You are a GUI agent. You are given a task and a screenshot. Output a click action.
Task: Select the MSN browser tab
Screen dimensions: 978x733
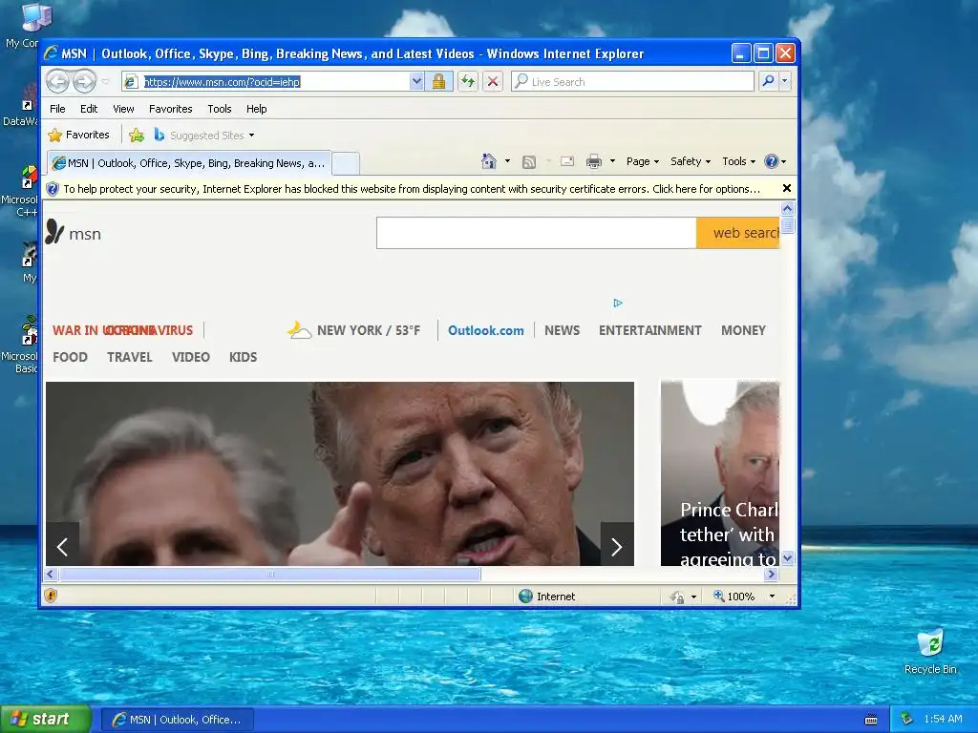[x=189, y=163]
